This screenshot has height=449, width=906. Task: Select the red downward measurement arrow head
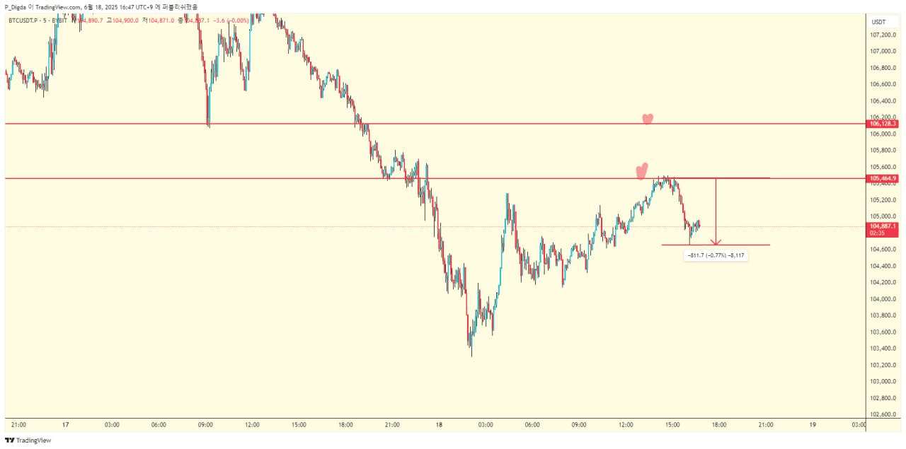pyautogui.click(x=716, y=242)
